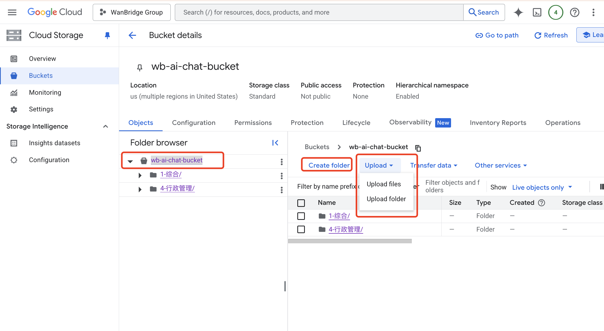This screenshot has width=604, height=331.
Task: Go back using the arrow icon
Action: pos(132,35)
